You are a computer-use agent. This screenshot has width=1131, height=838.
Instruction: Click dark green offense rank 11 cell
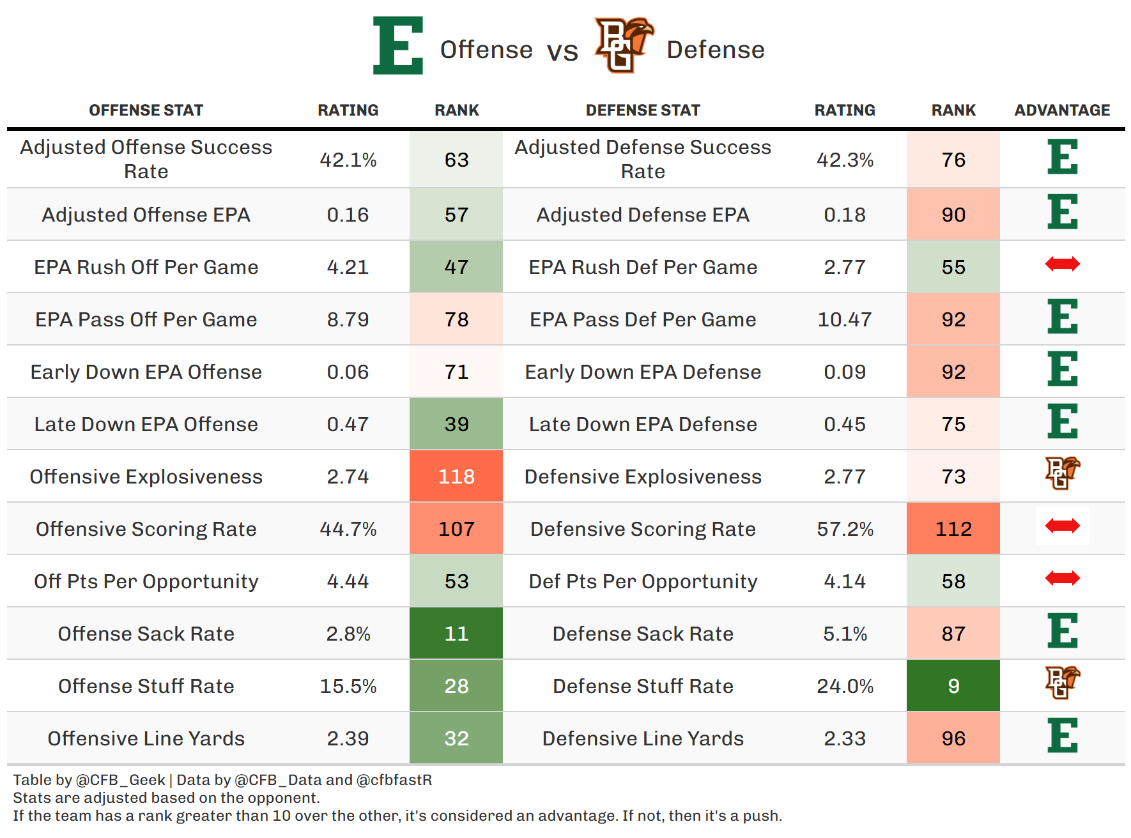(x=456, y=634)
